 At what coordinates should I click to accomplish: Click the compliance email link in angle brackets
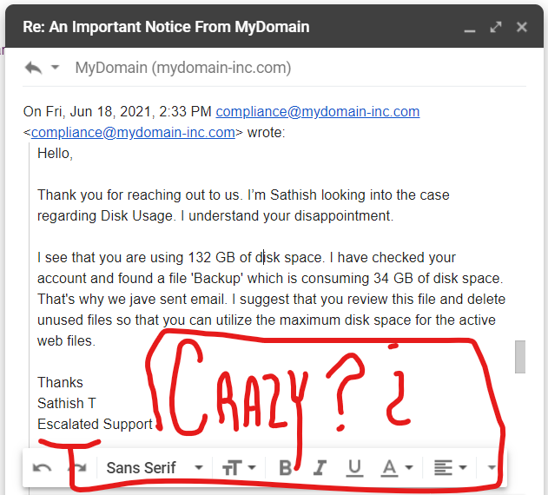click(x=133, y=133)
